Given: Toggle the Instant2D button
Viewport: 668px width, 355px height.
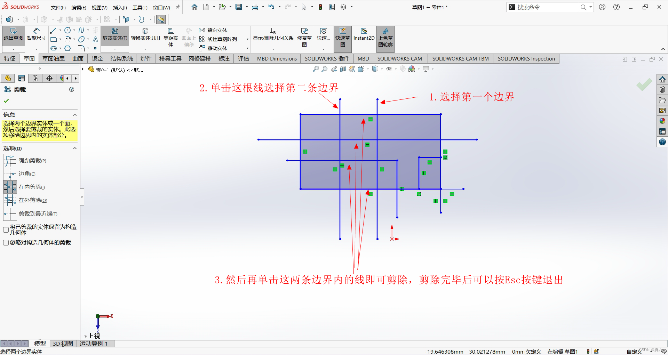Looking at the screenshot, I should tap(364, 35).
